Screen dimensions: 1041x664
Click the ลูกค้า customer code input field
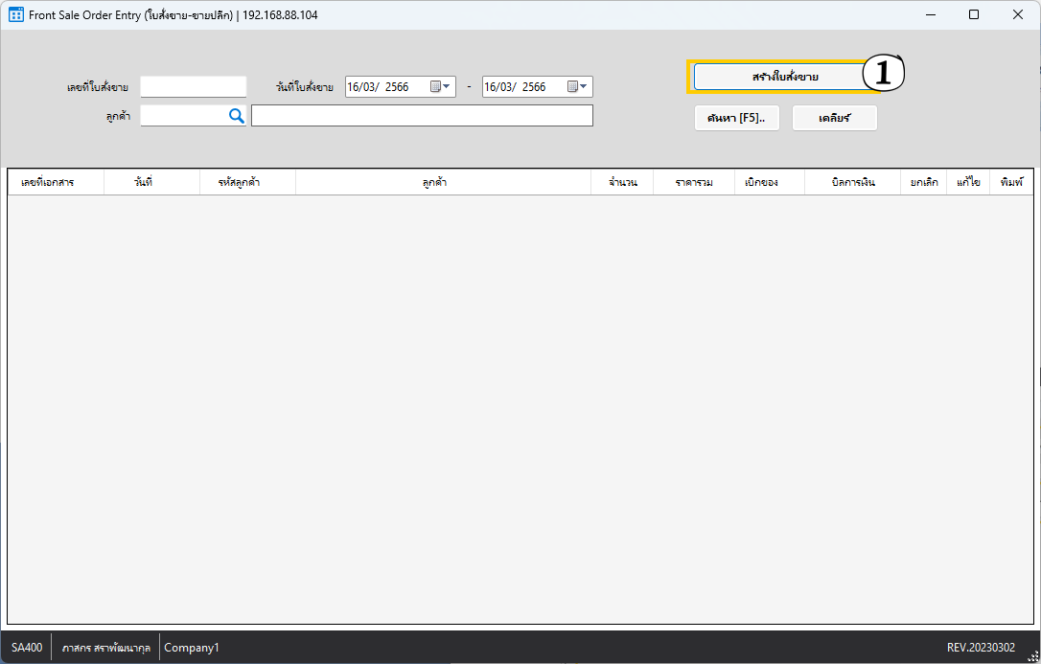coord(182,115)
